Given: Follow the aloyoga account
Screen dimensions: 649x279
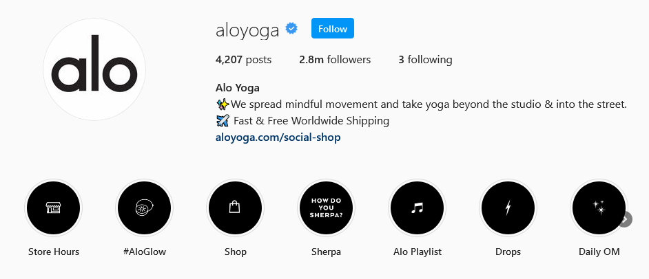Looking at the screenshot, I should 333,28.
